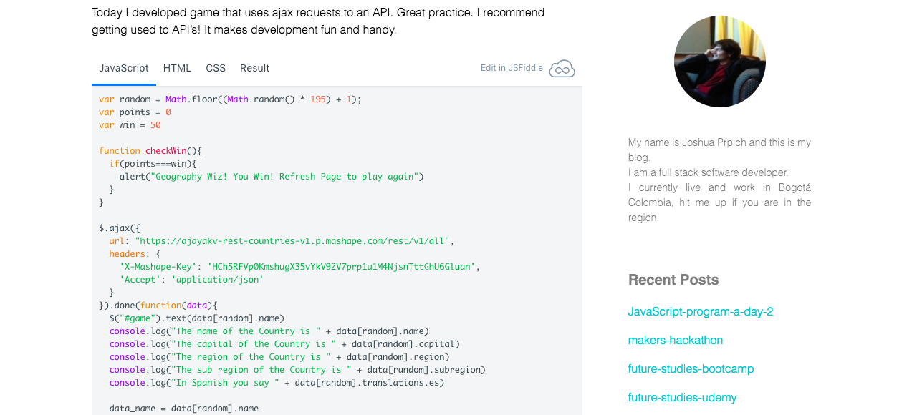Show the Result tab
The width and height of the screenshot is (917, 415).
pos(254,69)
